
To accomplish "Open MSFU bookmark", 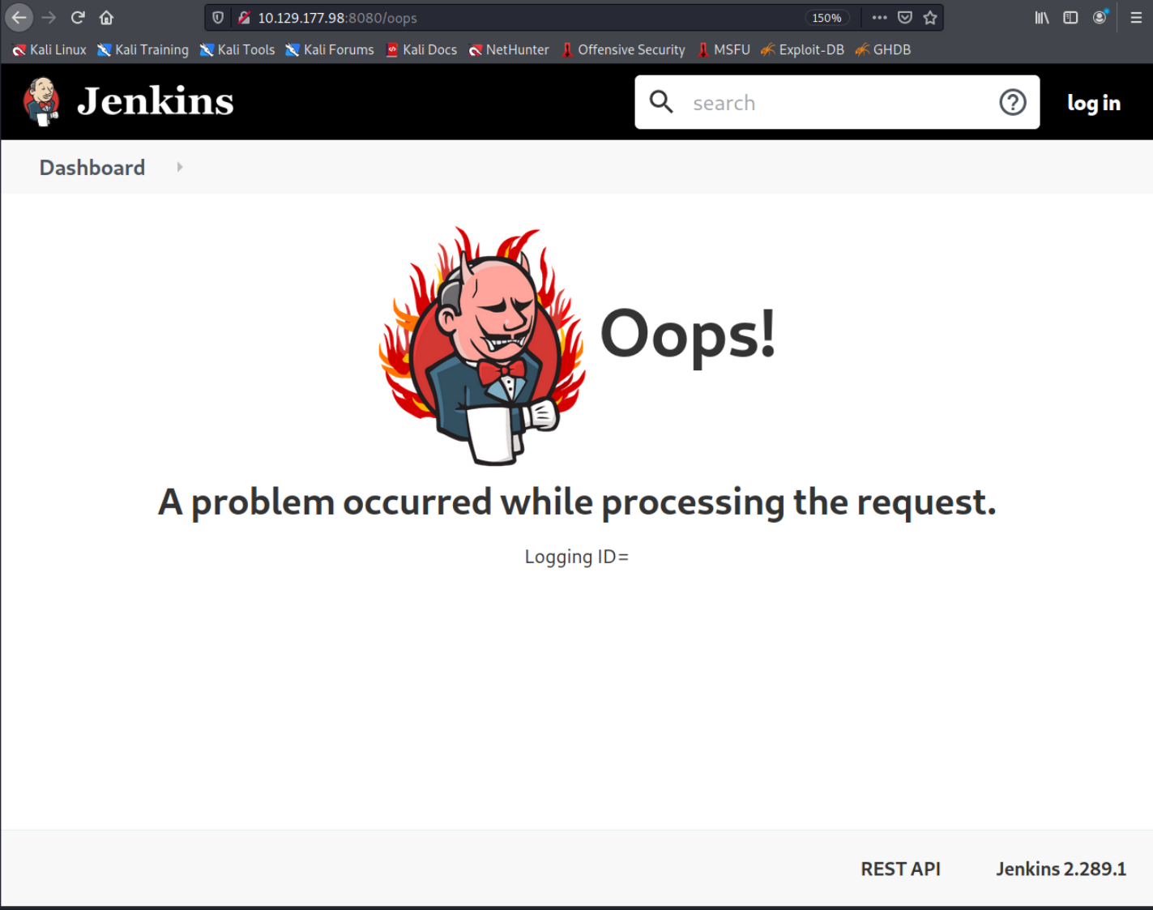I will click(x=724, y=49).
